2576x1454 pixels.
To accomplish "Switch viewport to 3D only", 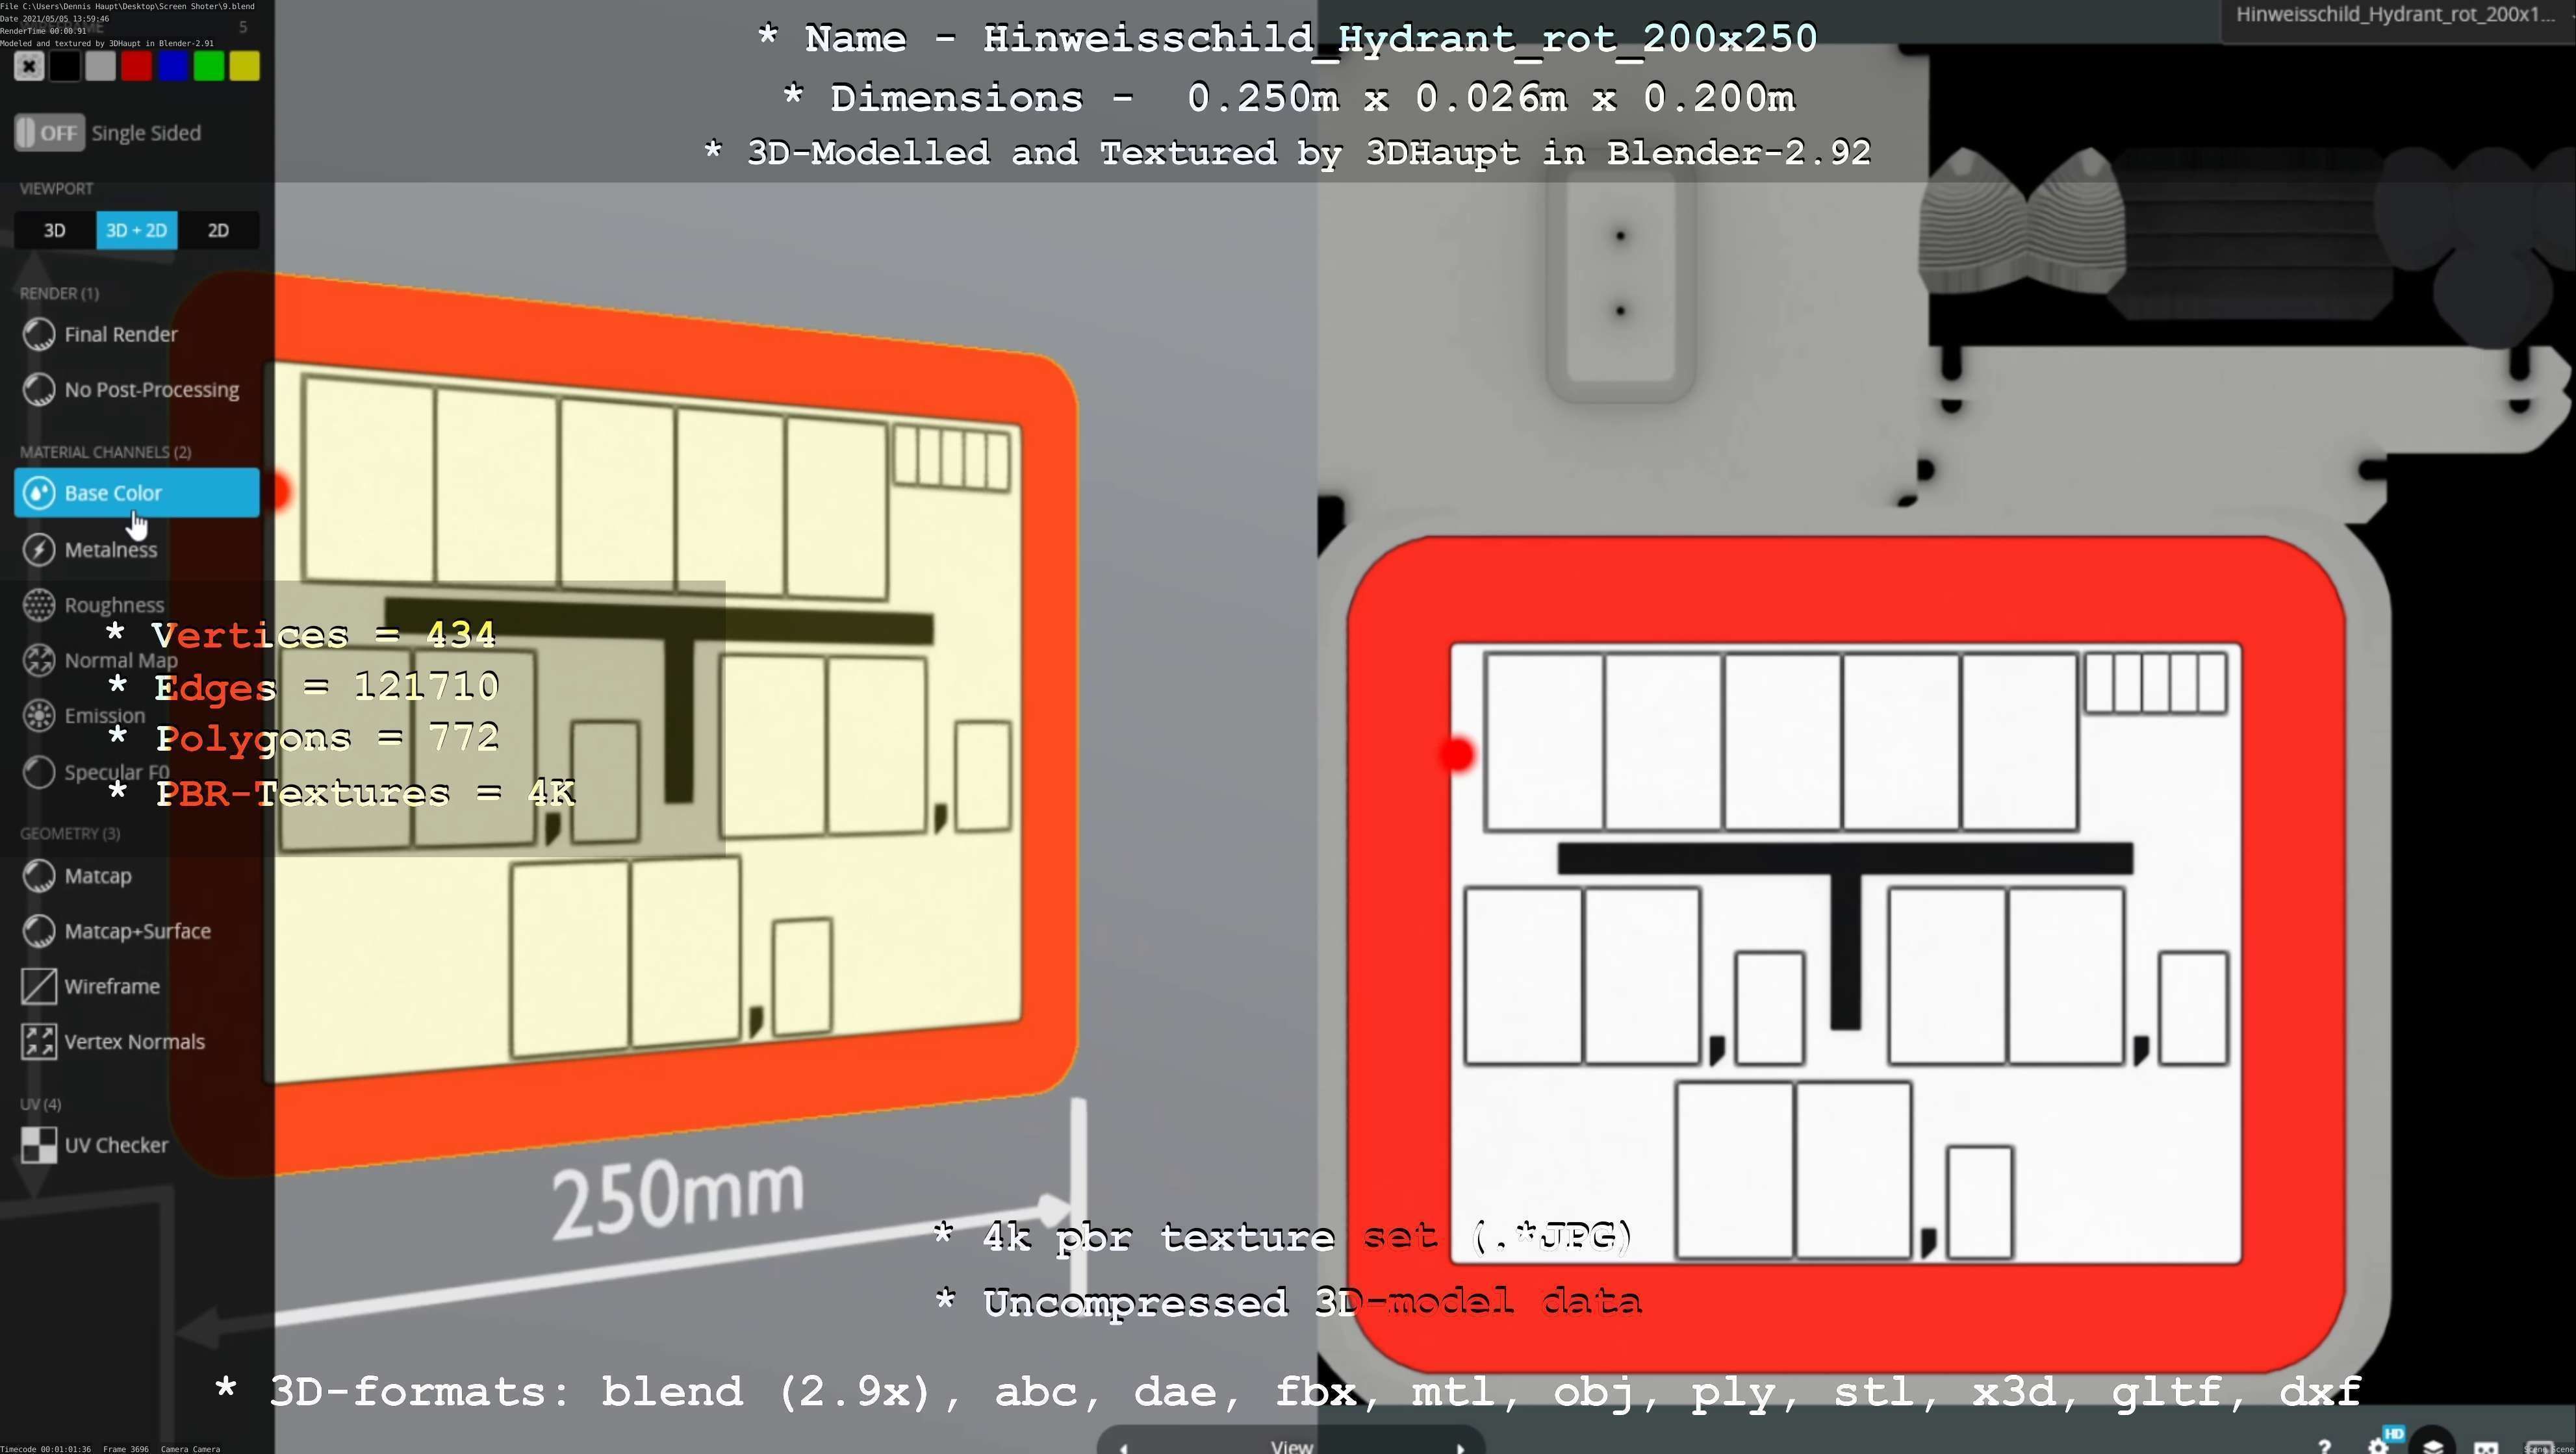I will tap(55, 231).
